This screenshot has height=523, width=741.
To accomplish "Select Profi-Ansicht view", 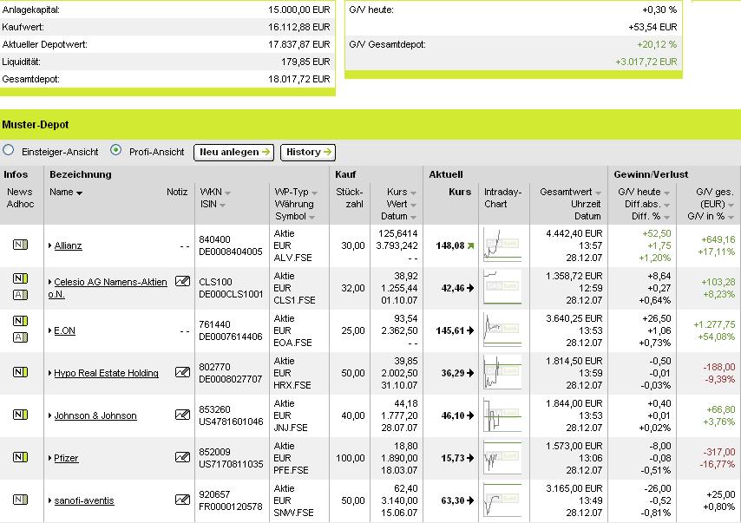I will [x=115, y=150].
